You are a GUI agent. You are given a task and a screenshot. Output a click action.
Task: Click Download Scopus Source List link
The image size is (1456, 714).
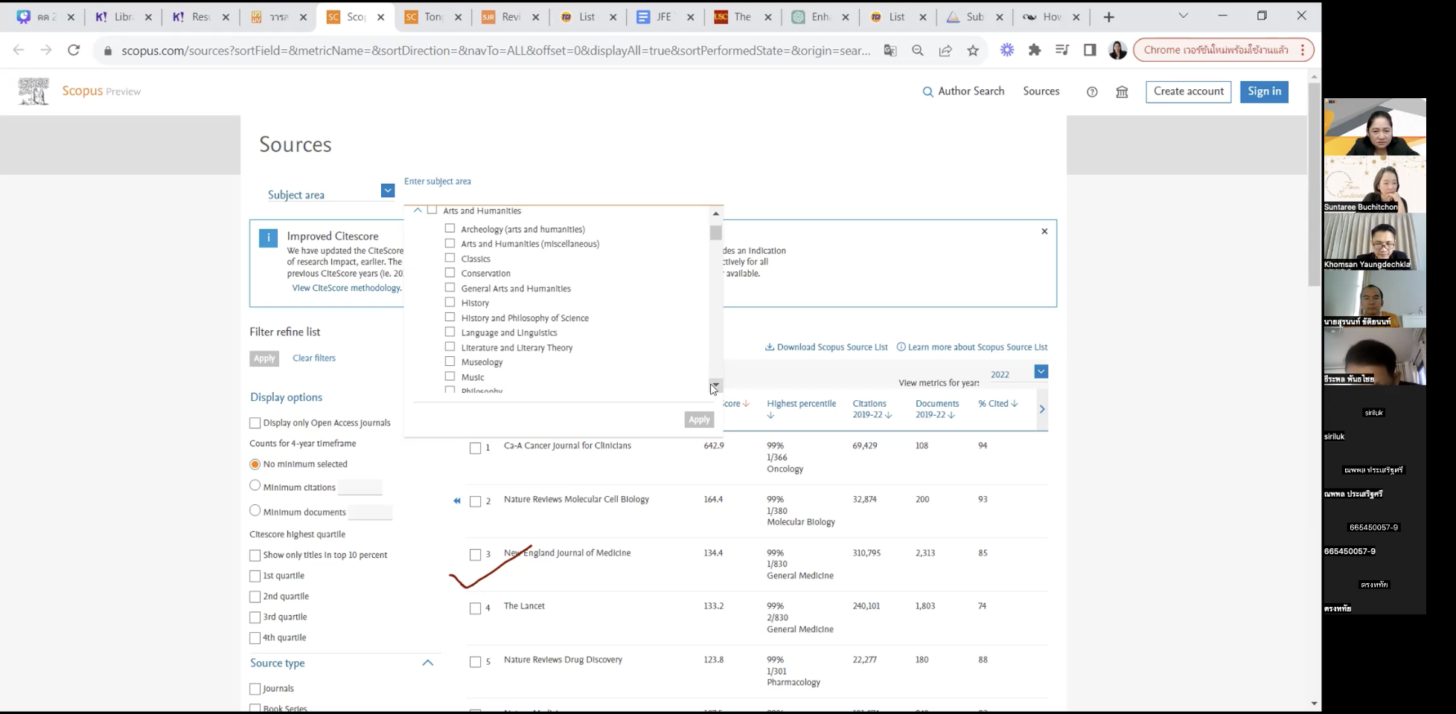[x=826, y=347]
